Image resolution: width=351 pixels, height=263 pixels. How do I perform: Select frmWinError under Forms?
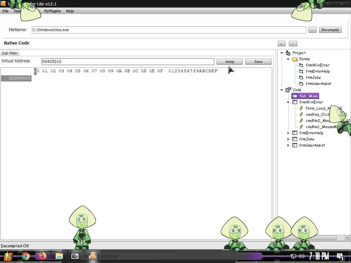pyautogui.click(x=318, y=65)
